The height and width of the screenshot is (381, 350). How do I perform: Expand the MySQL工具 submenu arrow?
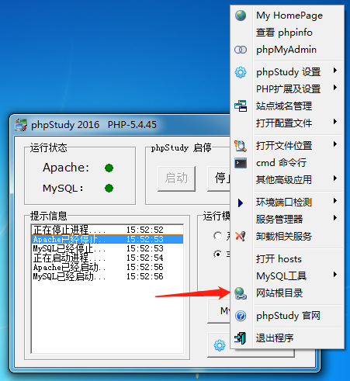point(335,275)
